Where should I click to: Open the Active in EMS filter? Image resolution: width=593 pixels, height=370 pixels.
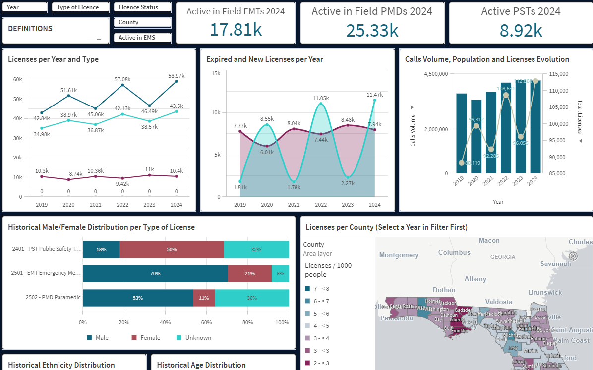pos(142,38)
